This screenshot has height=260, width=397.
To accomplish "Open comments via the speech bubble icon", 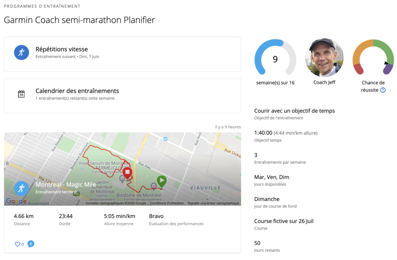I will pyautogui.click(x=31, y=244).
